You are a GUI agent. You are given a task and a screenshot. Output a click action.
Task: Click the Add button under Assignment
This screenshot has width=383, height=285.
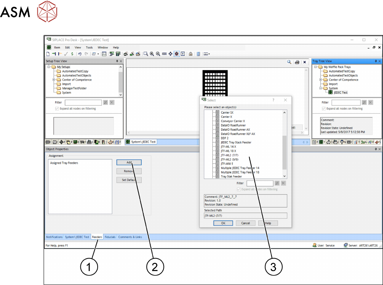coord(129,163)
